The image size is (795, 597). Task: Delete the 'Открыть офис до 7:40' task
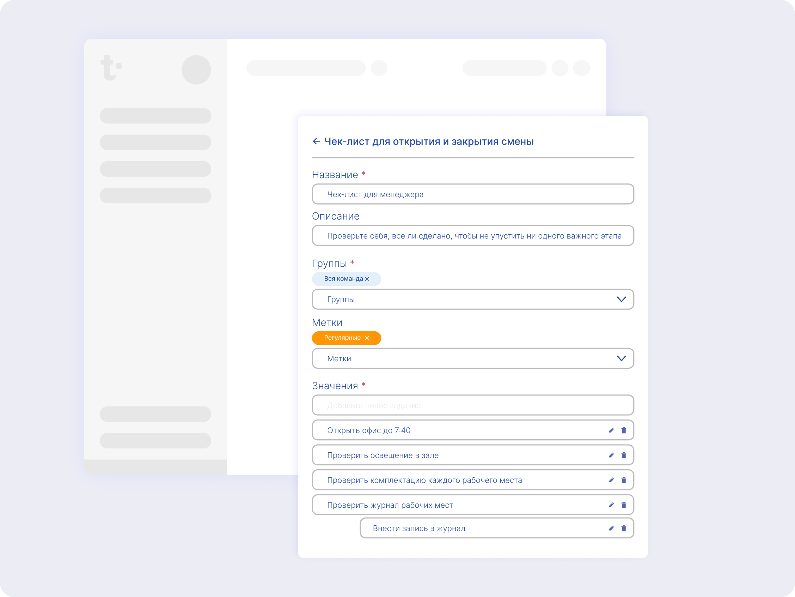coord(624,430)
